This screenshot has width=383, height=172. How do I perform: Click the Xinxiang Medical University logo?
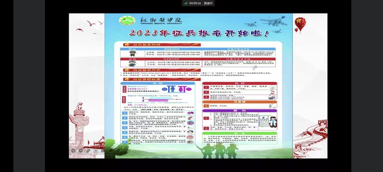point(127,21)
